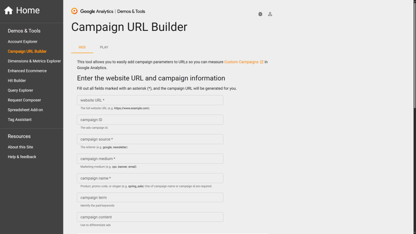The width and height of the screenshot is (416, 234).
Task: Switch to the PLAY tab
Action: (x=104, y=48)
